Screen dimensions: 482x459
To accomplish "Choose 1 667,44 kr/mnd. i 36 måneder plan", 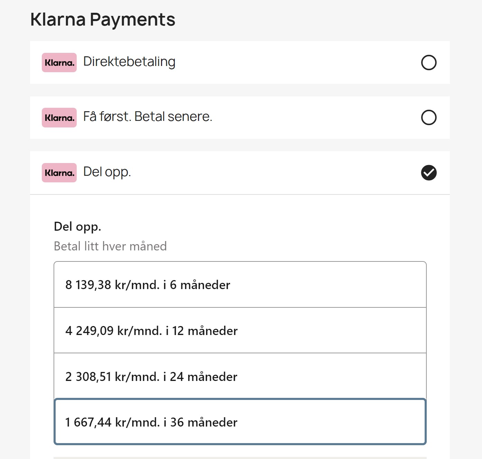I will tap(240, 422).
